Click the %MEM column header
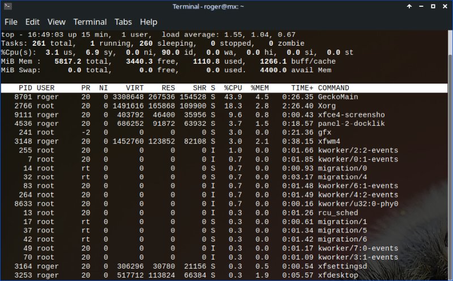The image size is (453, 281). 260,88
